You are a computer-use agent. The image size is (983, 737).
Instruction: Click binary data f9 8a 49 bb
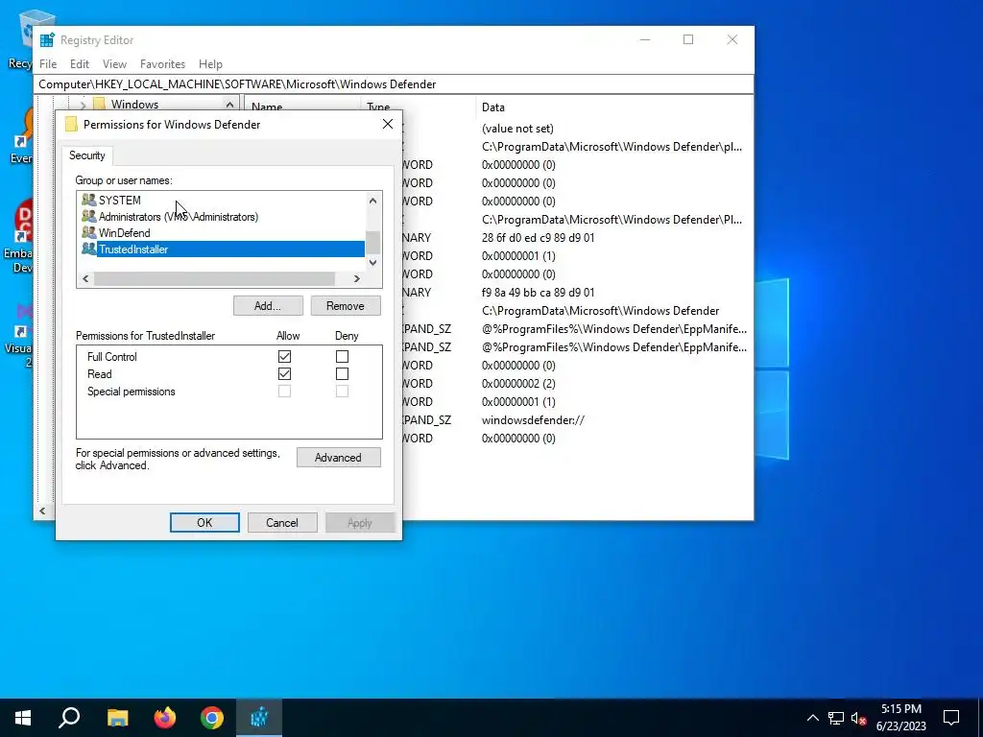tap(538, 292)
